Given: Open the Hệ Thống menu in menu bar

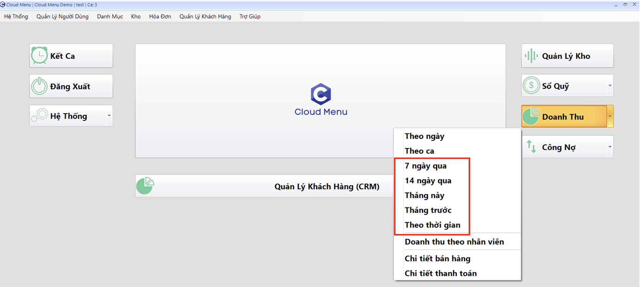Looking at the screenshot, I should 16,16.
